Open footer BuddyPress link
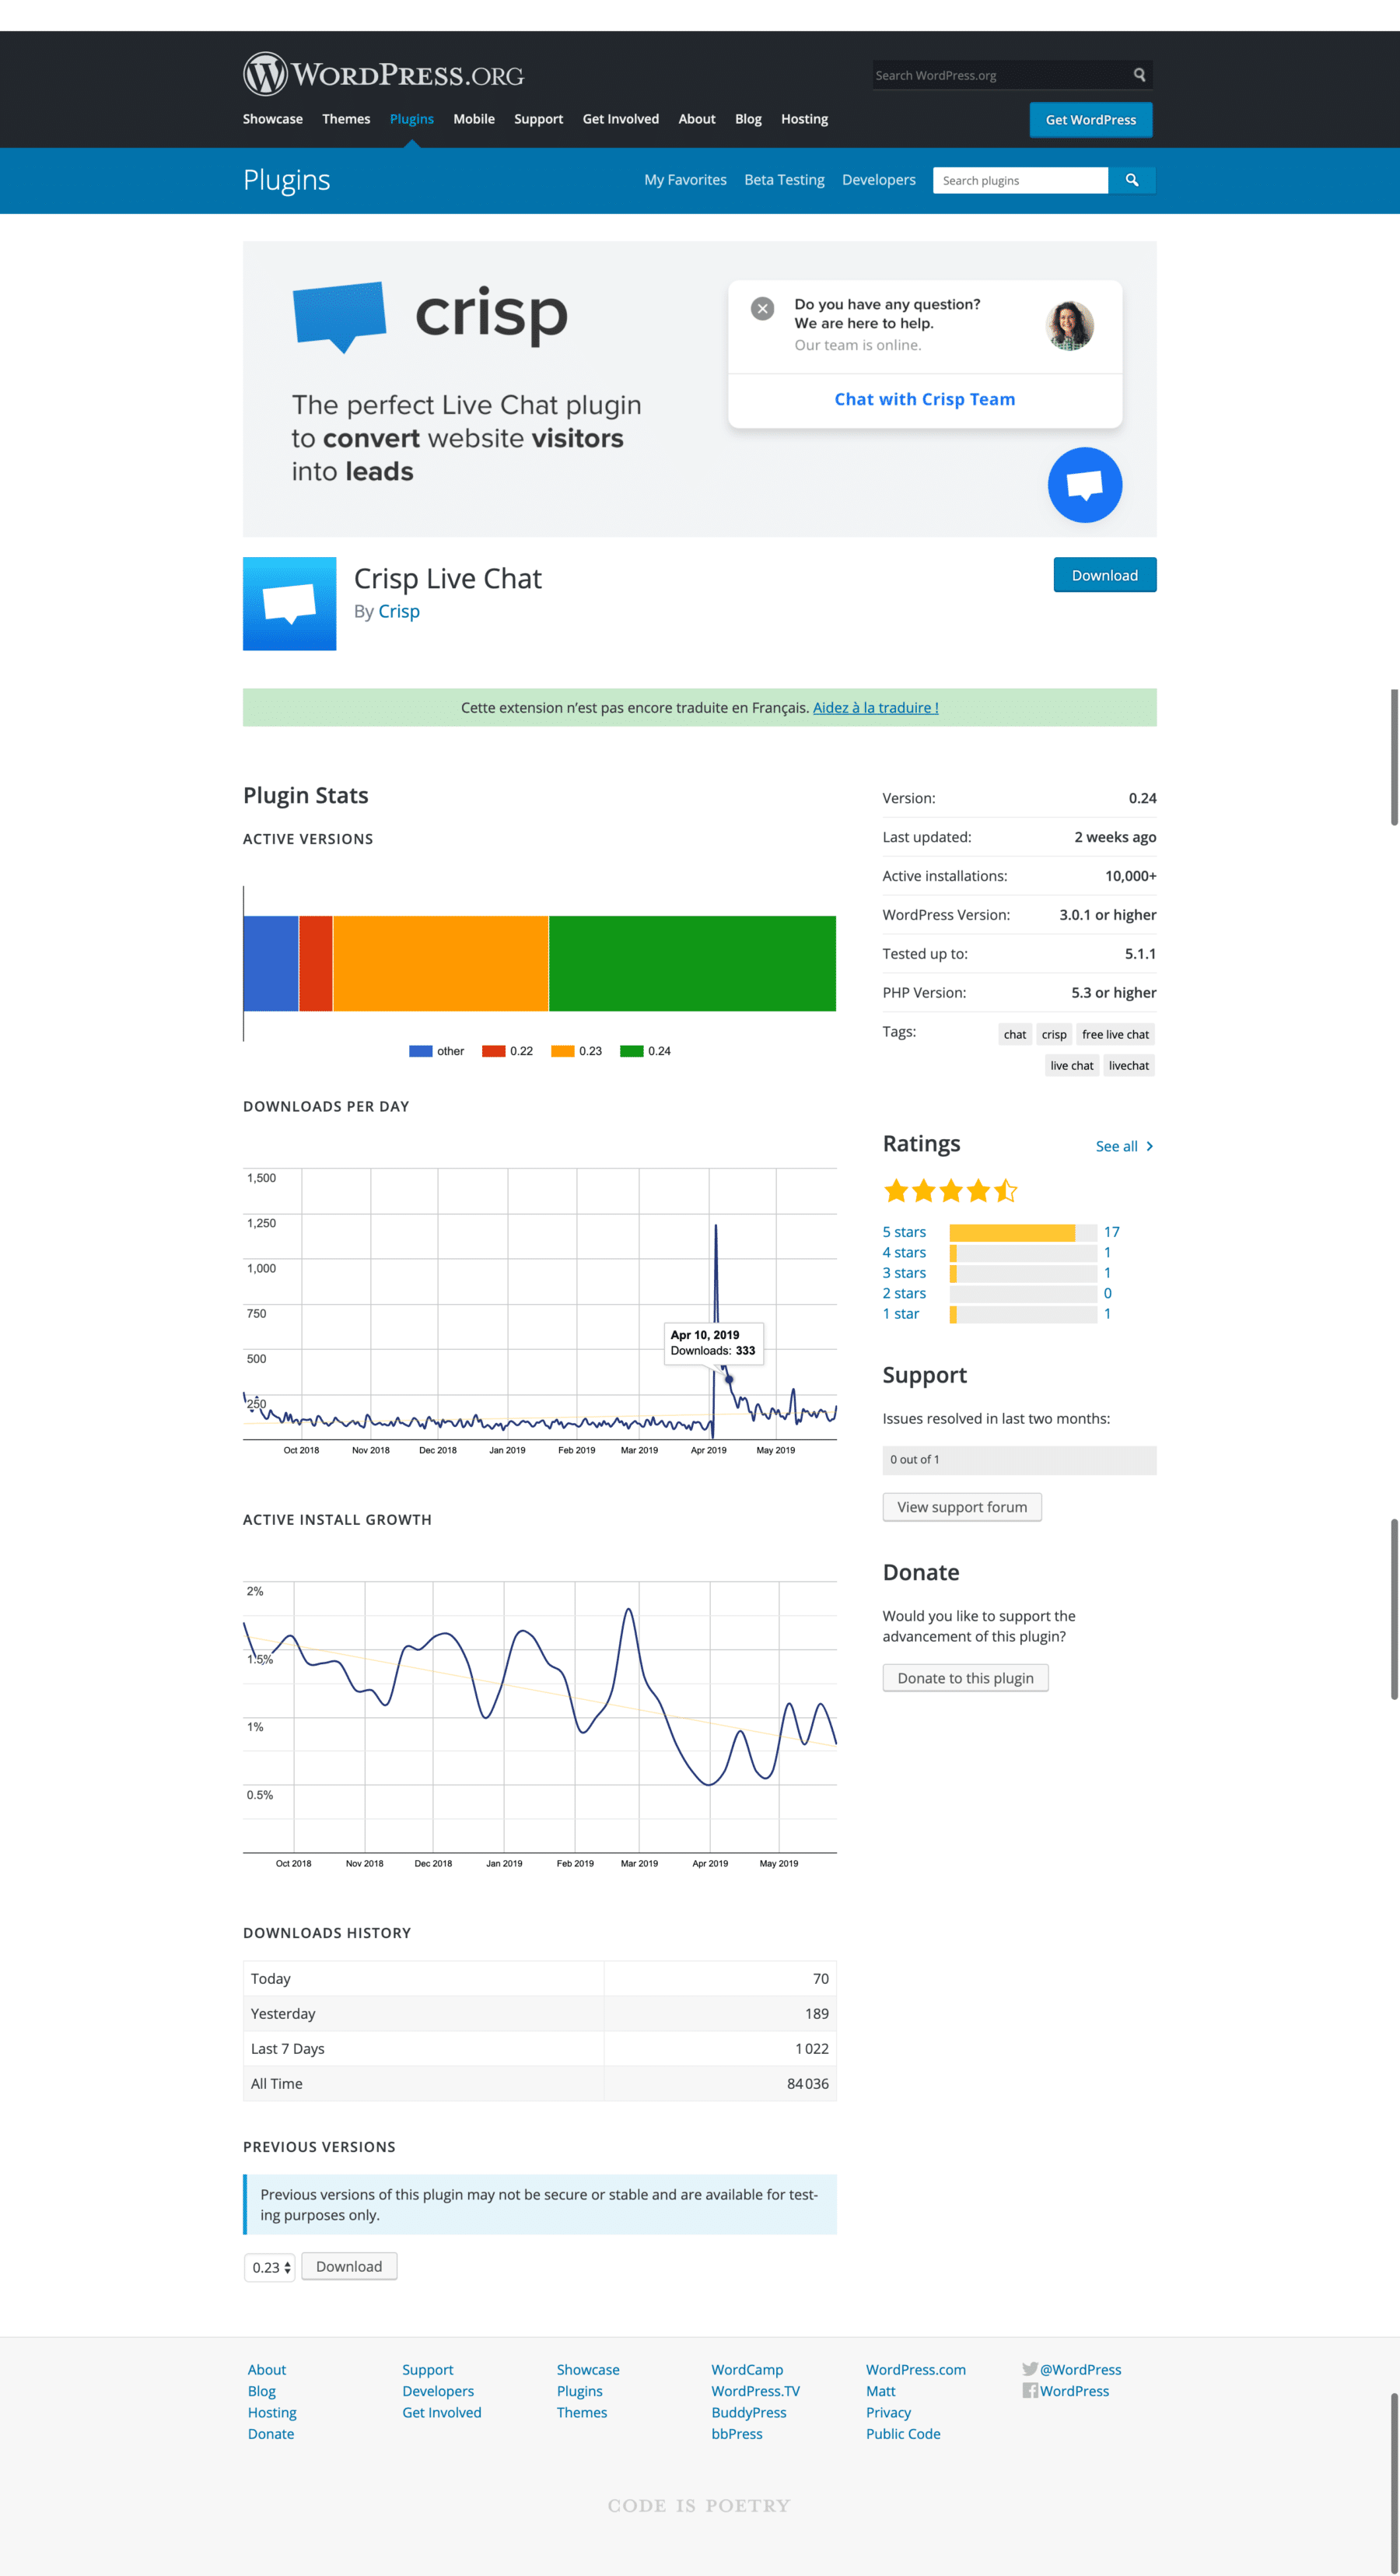The width and height of the screenshot is (1400, 2576). click(x=749, y=2413)
